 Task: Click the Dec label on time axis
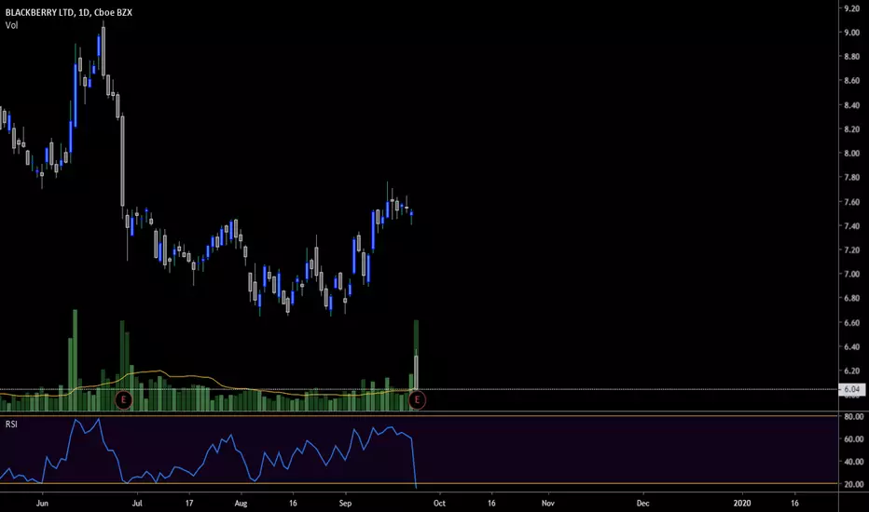(642, 503)
